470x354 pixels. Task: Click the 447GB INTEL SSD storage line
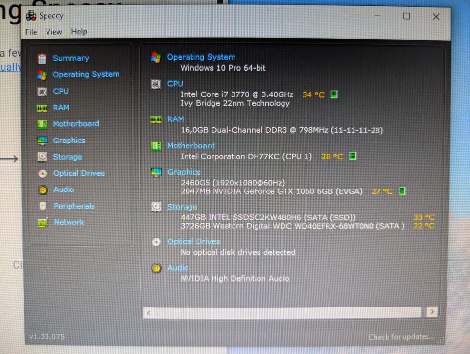(268, 217)
